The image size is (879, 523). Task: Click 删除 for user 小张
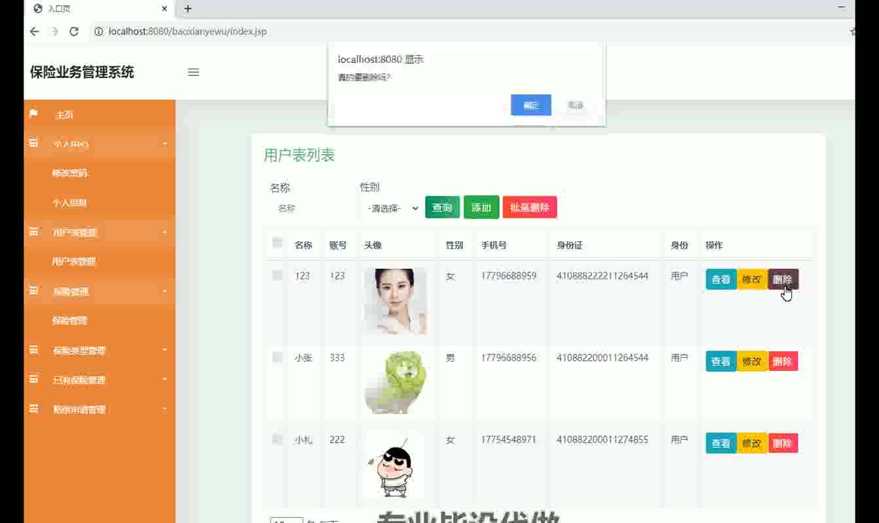pos(783,361)
